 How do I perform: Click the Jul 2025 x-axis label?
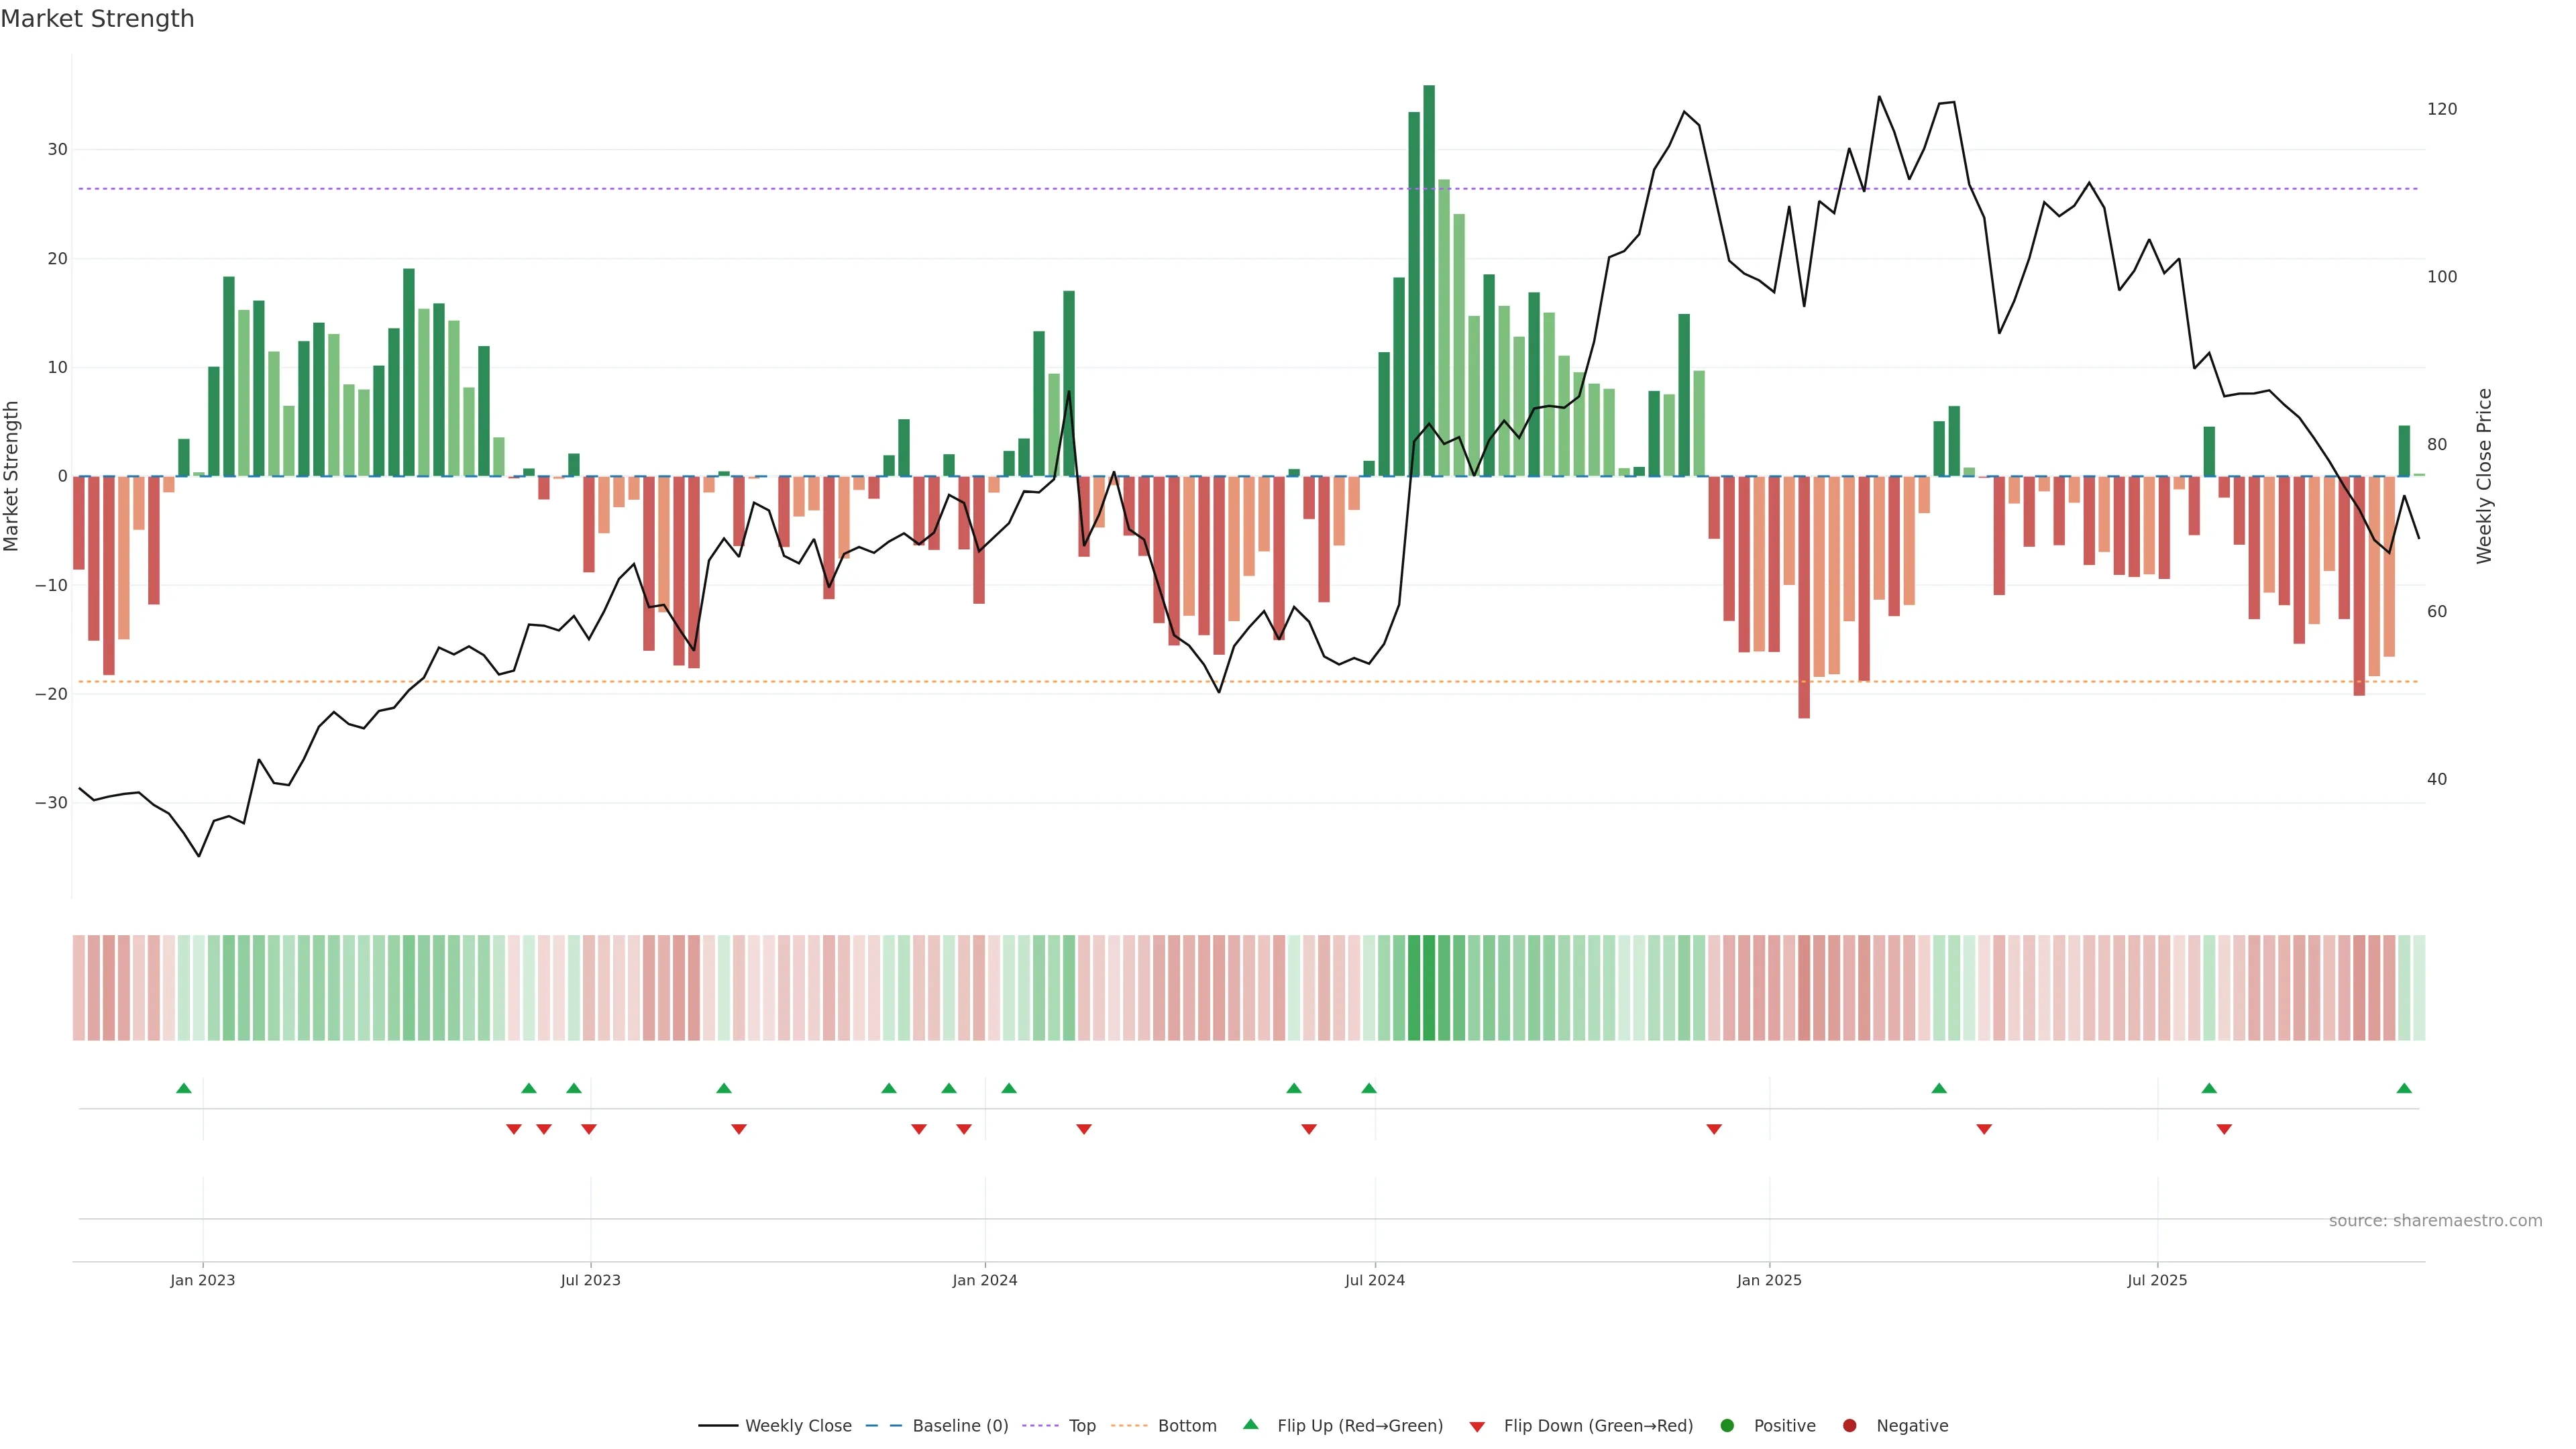(x=2157, y=1280)
